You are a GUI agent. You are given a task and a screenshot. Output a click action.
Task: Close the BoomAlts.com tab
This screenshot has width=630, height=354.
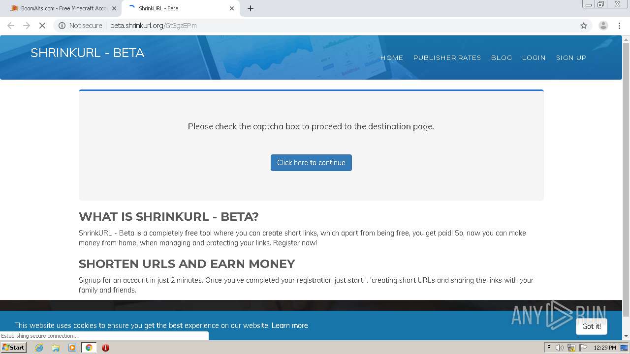[114, 8]
